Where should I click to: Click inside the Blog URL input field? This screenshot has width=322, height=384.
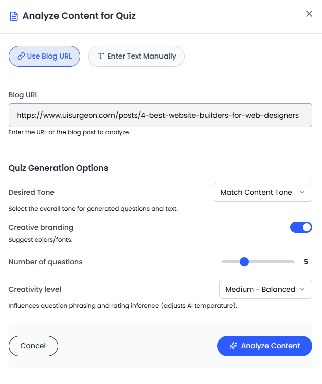[160, 115]
